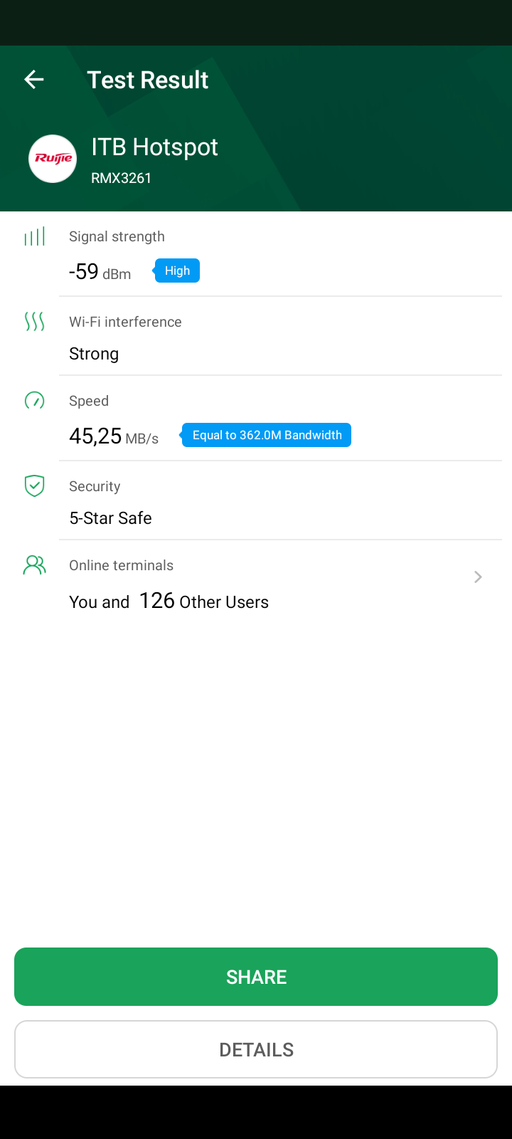Expand the Online terminals chevron arrow
The height and width of the screenshot is (1139, 512).
point(478,577)
